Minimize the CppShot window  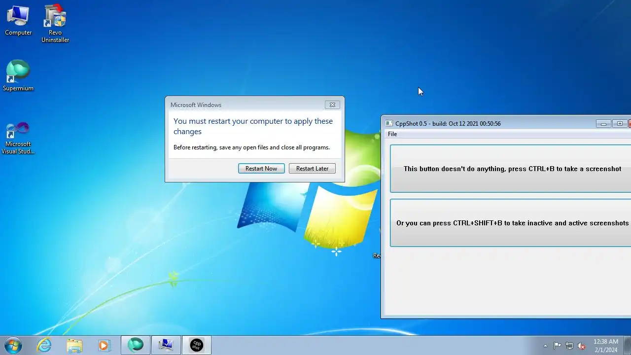click(603, 124)
